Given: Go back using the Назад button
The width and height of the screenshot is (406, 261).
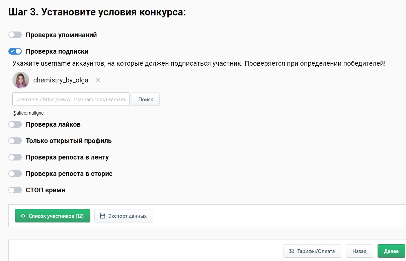Looking at the screenshot, I should (x=359, y=251).
